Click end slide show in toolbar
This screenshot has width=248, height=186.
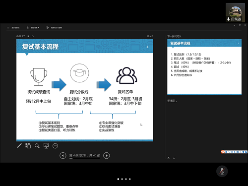pyautogui.click(x=54, y=28)
